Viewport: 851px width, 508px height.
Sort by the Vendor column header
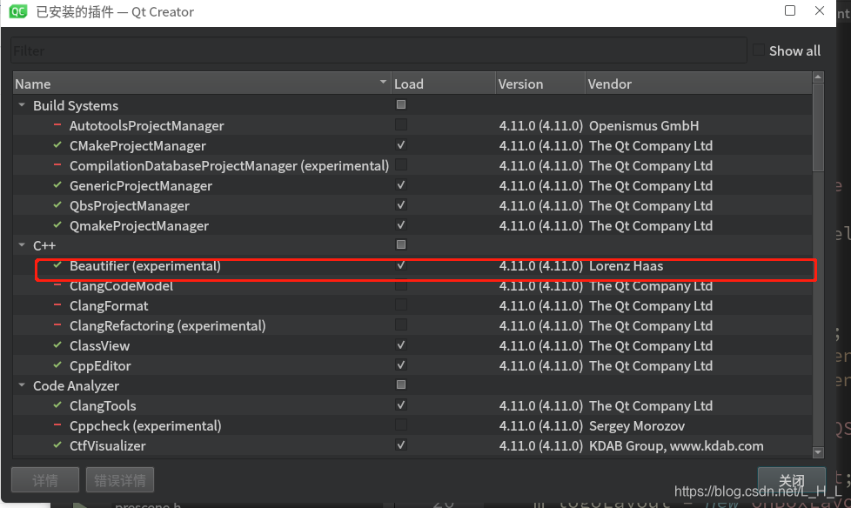[699, 84]
